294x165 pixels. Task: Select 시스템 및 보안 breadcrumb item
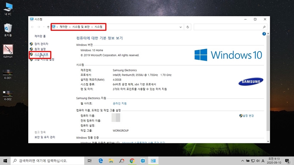(81, 27)
